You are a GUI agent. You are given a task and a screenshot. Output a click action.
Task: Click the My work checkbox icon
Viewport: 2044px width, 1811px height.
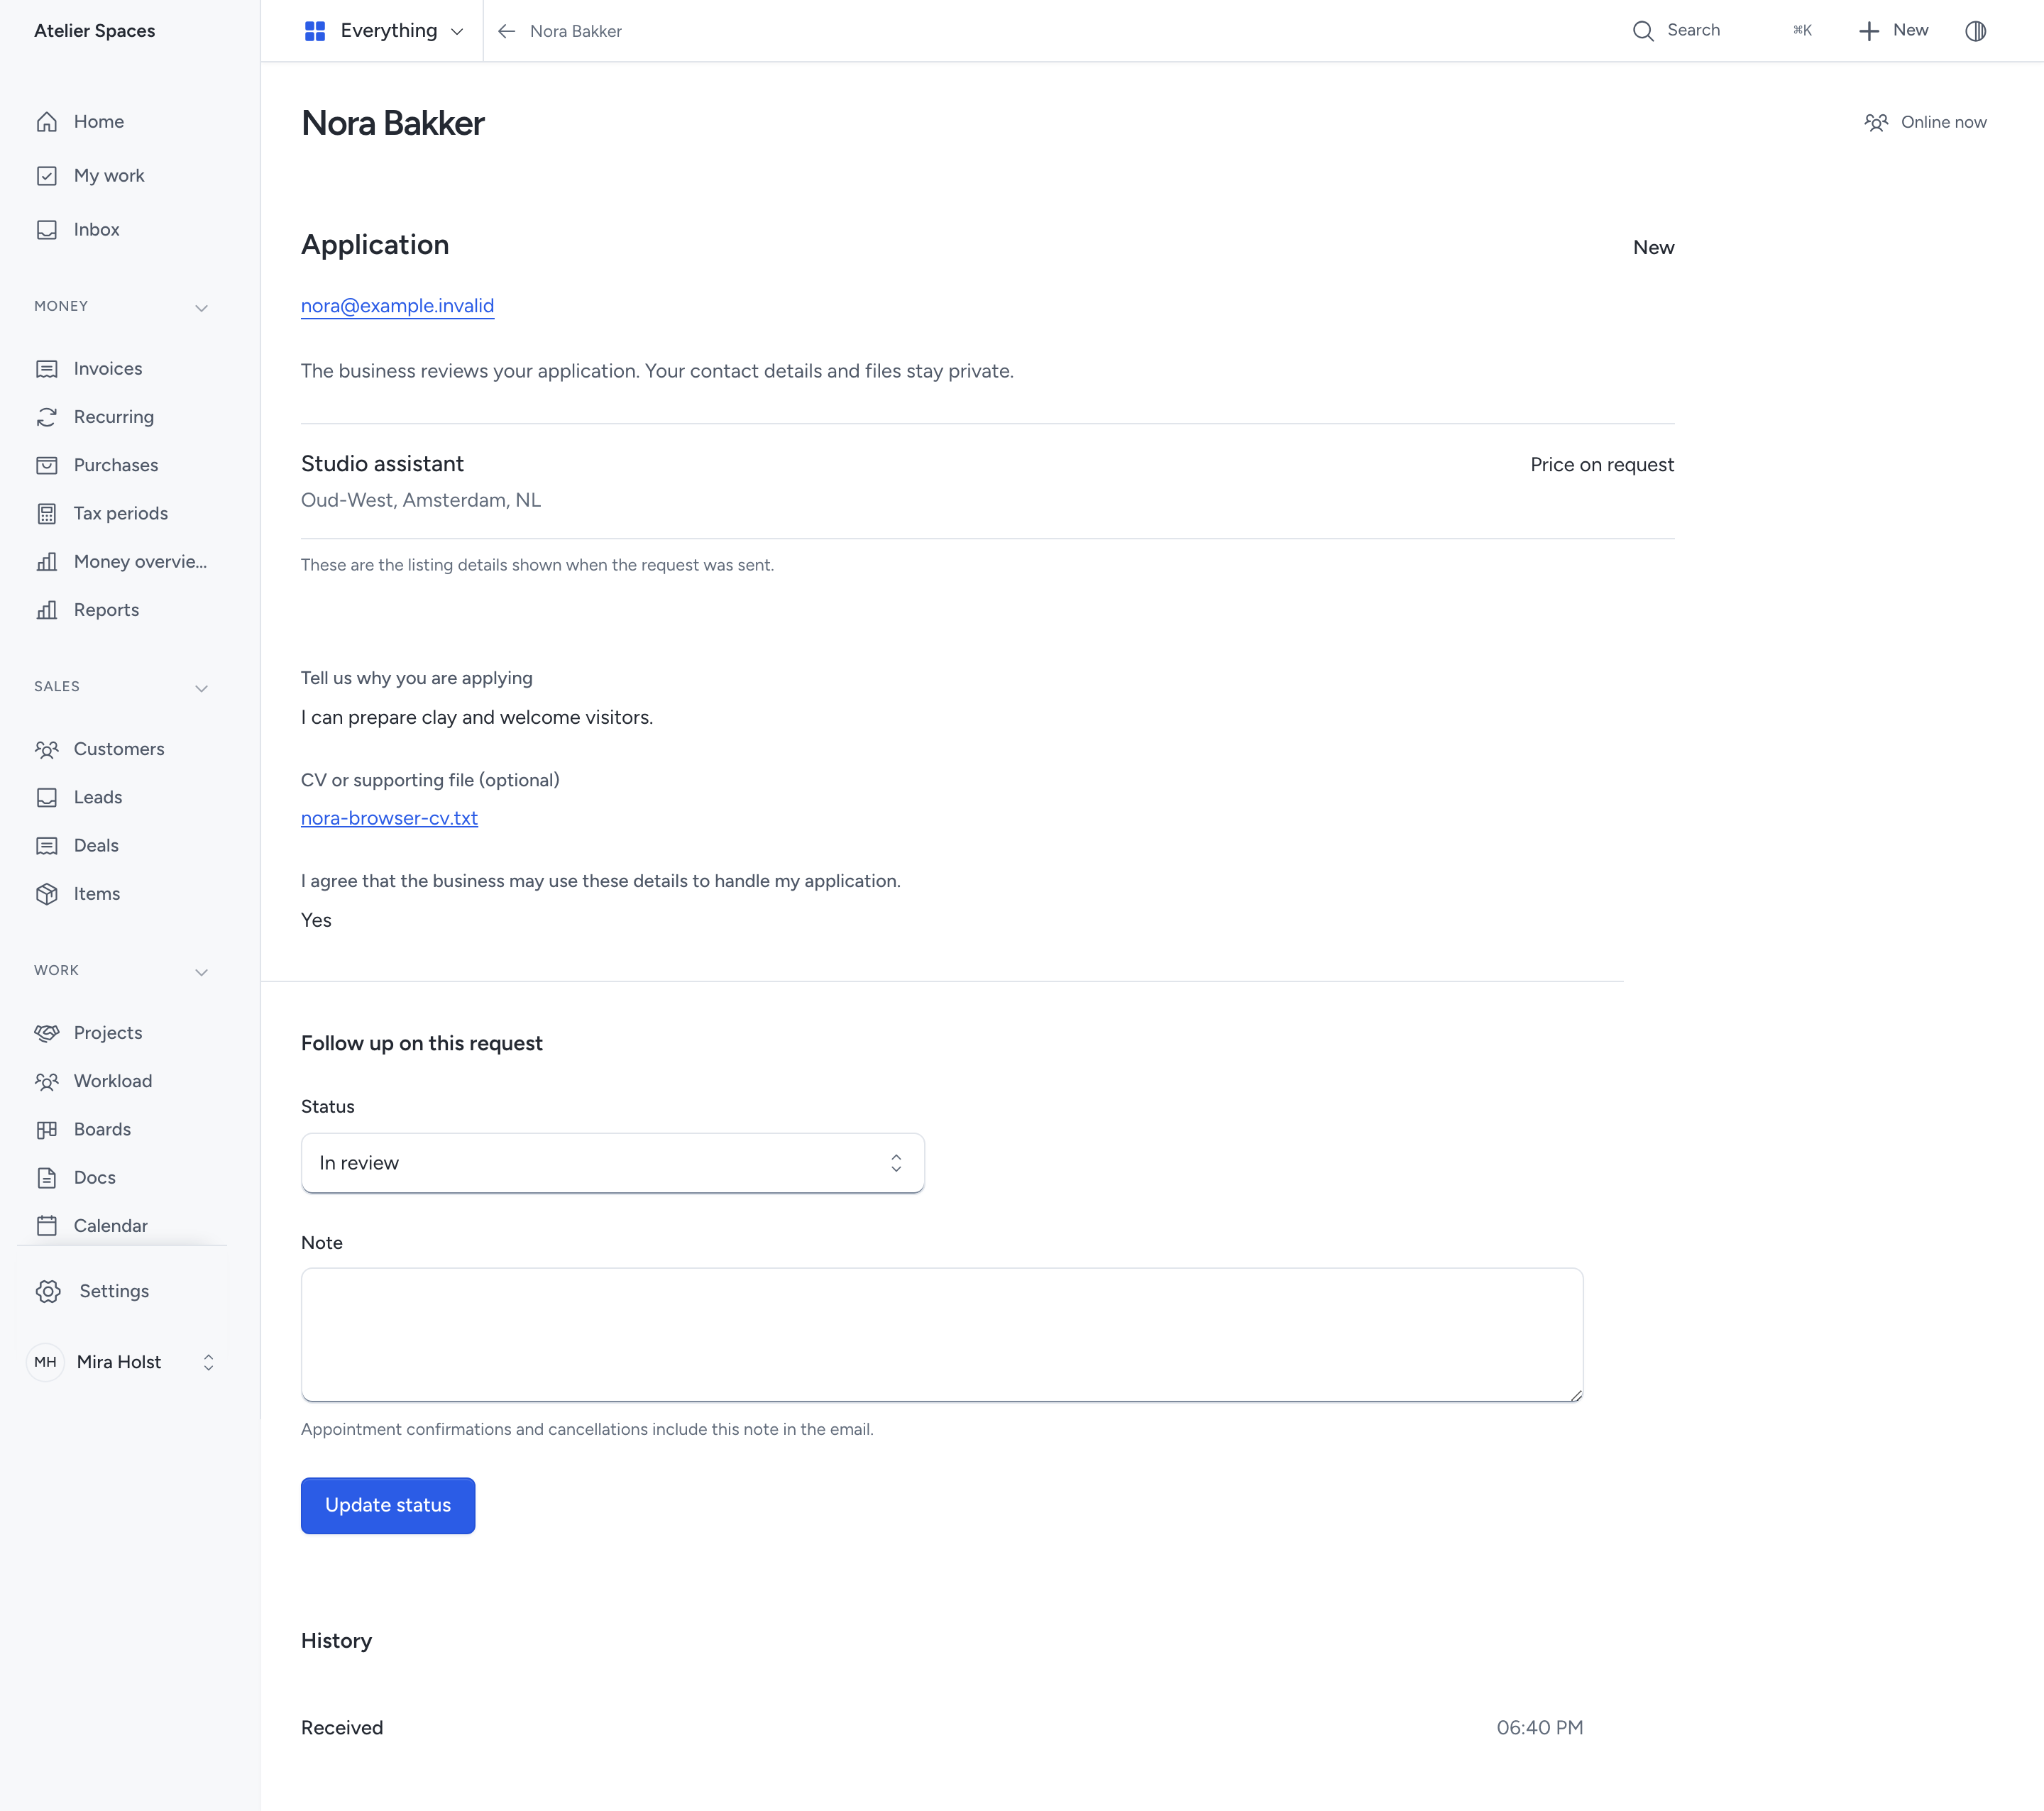click(47, 176)
